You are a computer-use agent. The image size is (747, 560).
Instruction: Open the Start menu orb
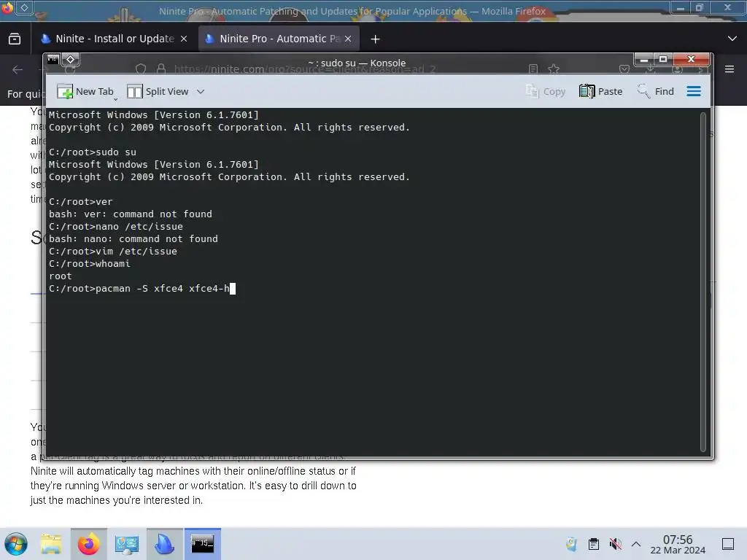[x=16, y=544]
